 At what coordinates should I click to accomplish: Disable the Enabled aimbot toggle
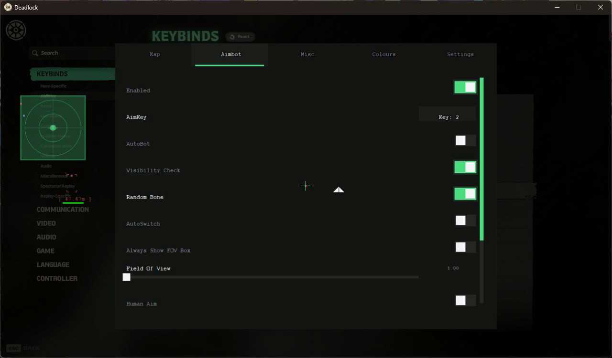[465, 87]
